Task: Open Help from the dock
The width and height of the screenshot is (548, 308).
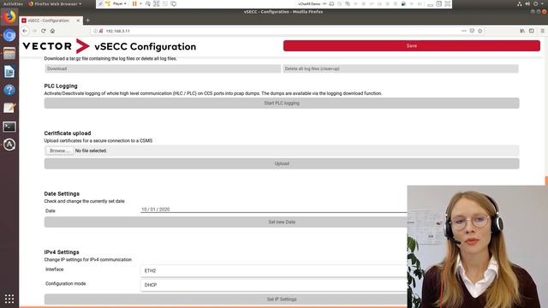Action: (9, 90)
